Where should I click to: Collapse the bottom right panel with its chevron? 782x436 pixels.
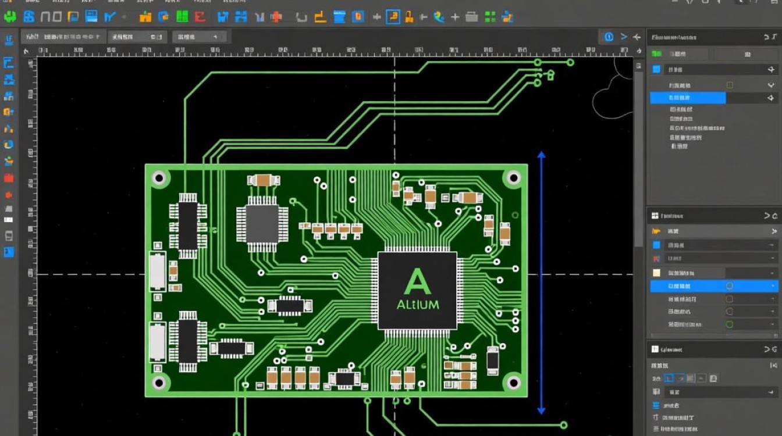pos(767,349)
